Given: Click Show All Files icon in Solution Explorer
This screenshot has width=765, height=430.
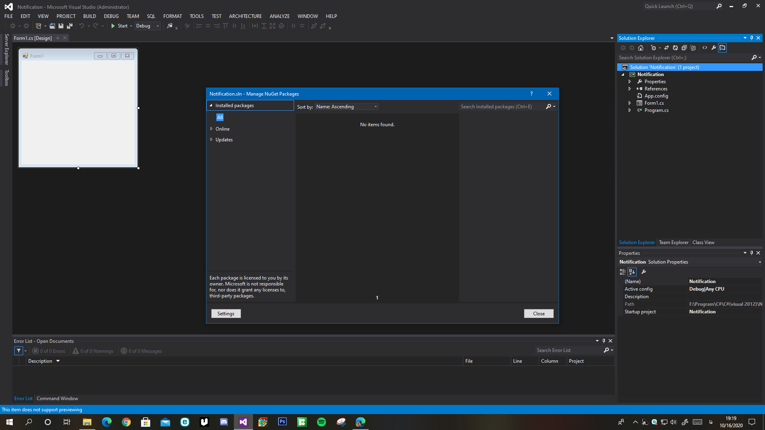Looking at the screenshot, I should click(x=693, y=48).
